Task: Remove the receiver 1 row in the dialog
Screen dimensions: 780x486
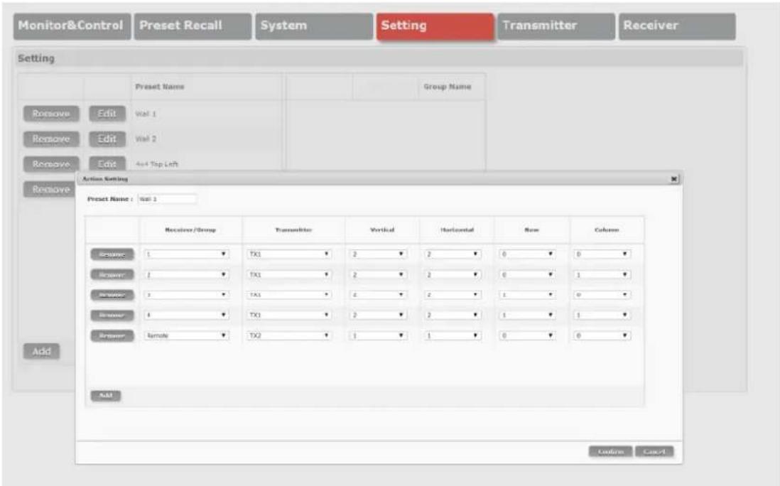Action: pyautogui.click(x=112, y=254)
